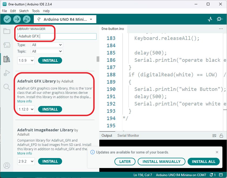Start debugging with the debug play icon
Image resolution: width=227 pixels, height=178 pixels.
[27, 19]
